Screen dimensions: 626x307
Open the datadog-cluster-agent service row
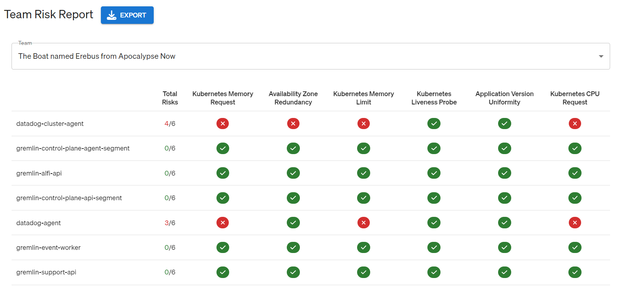coord(50,124)
